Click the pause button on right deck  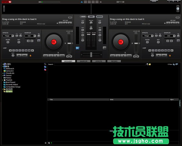118,56
